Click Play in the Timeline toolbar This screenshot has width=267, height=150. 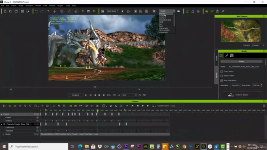[127, 106]
